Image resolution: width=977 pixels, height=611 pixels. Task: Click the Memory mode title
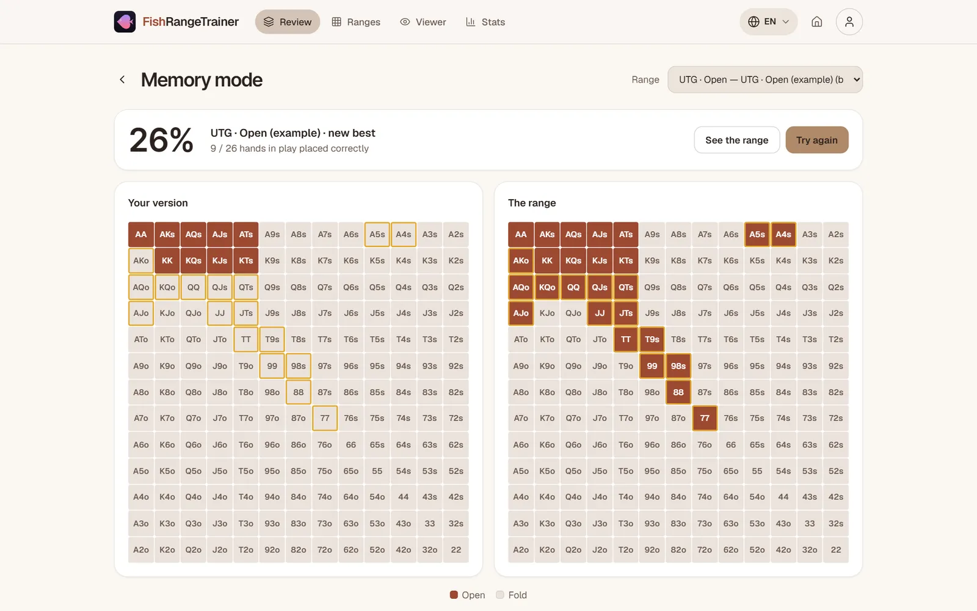pos(202,79)
